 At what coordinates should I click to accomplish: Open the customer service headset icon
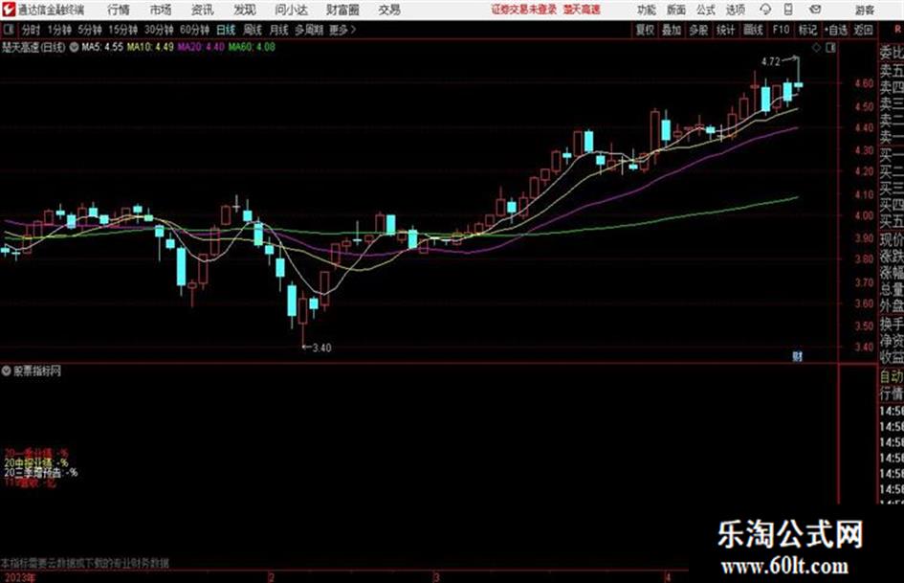[x=765, y=10]
